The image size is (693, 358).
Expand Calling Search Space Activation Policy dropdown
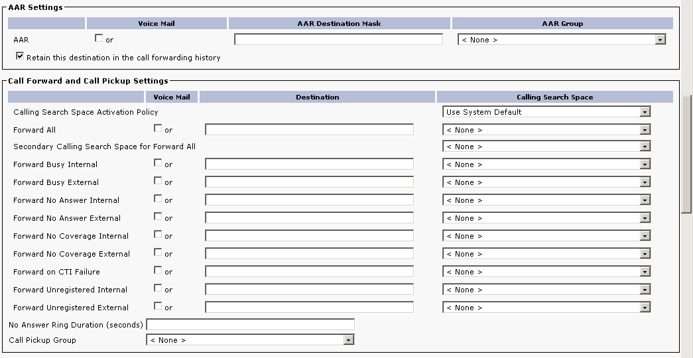tap(546, 112)
